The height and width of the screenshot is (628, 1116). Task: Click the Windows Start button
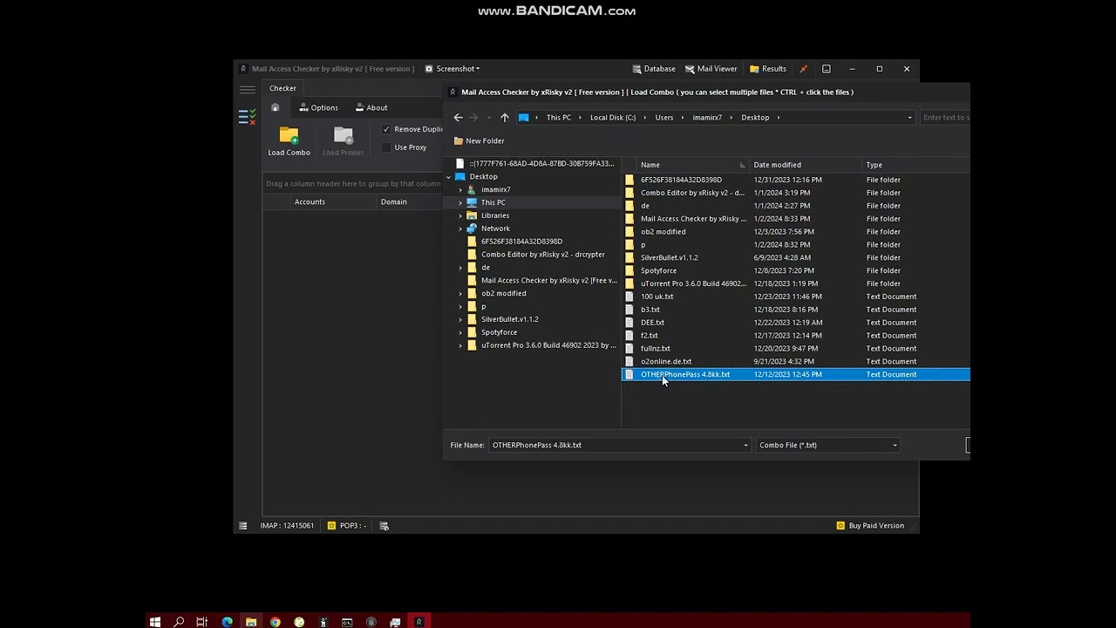point(155,622)
